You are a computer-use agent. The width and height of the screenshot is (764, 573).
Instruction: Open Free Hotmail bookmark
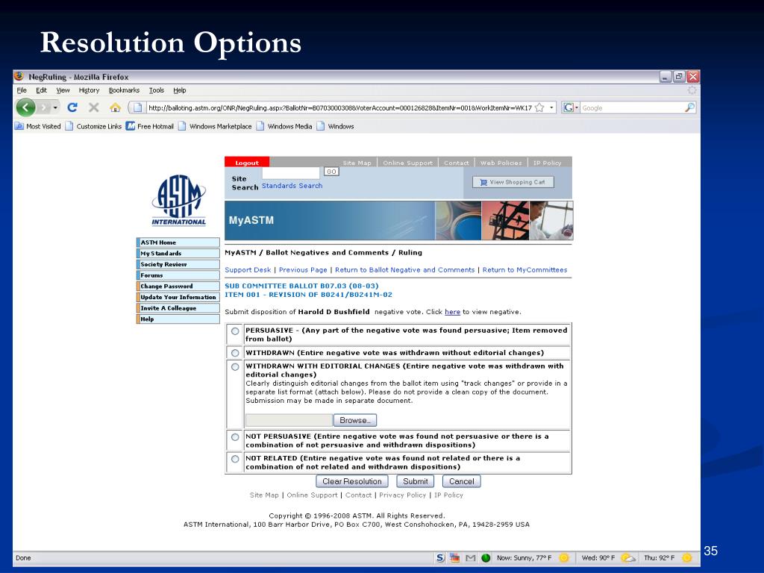coord(149,126)
